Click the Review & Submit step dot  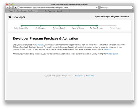tap(59, 26)
